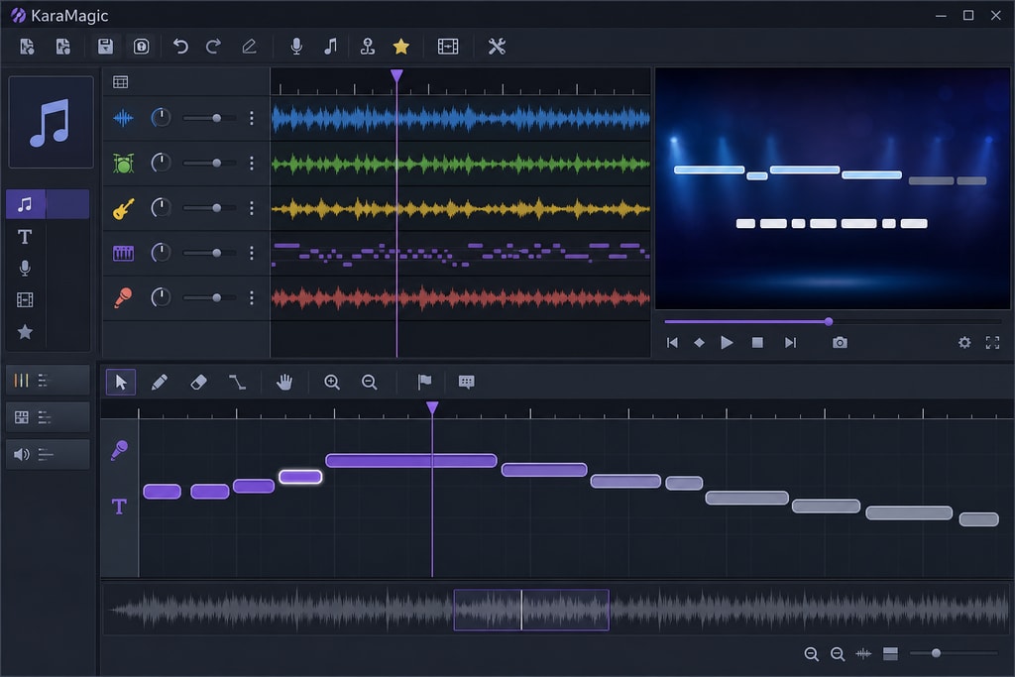The image size is (1015, 677).
Task: Select the yellow guitar track icon
Action: (123, 208)
